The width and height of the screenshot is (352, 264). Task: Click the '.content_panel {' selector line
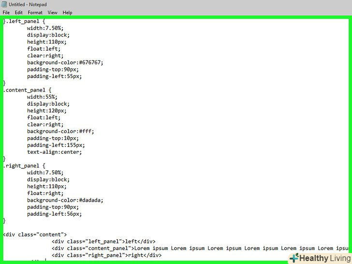[x=27, y=90]
